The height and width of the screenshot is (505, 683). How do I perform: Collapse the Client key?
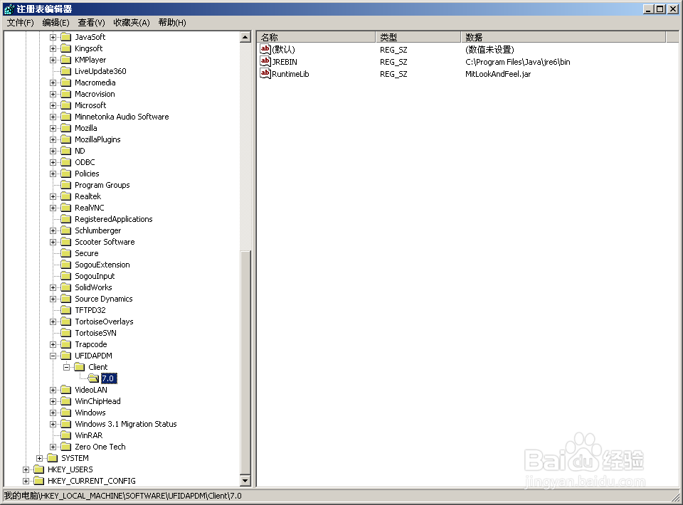coord(66,367)
